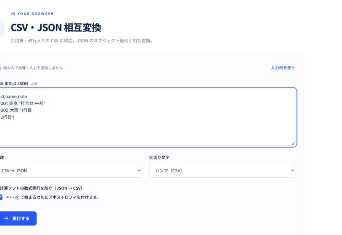Viewport: 342px width, 235px height.
Task: Click the label 計算ソフトの数式実行を防ぐ（JSON → CSV）
Action: coord(41,188)
